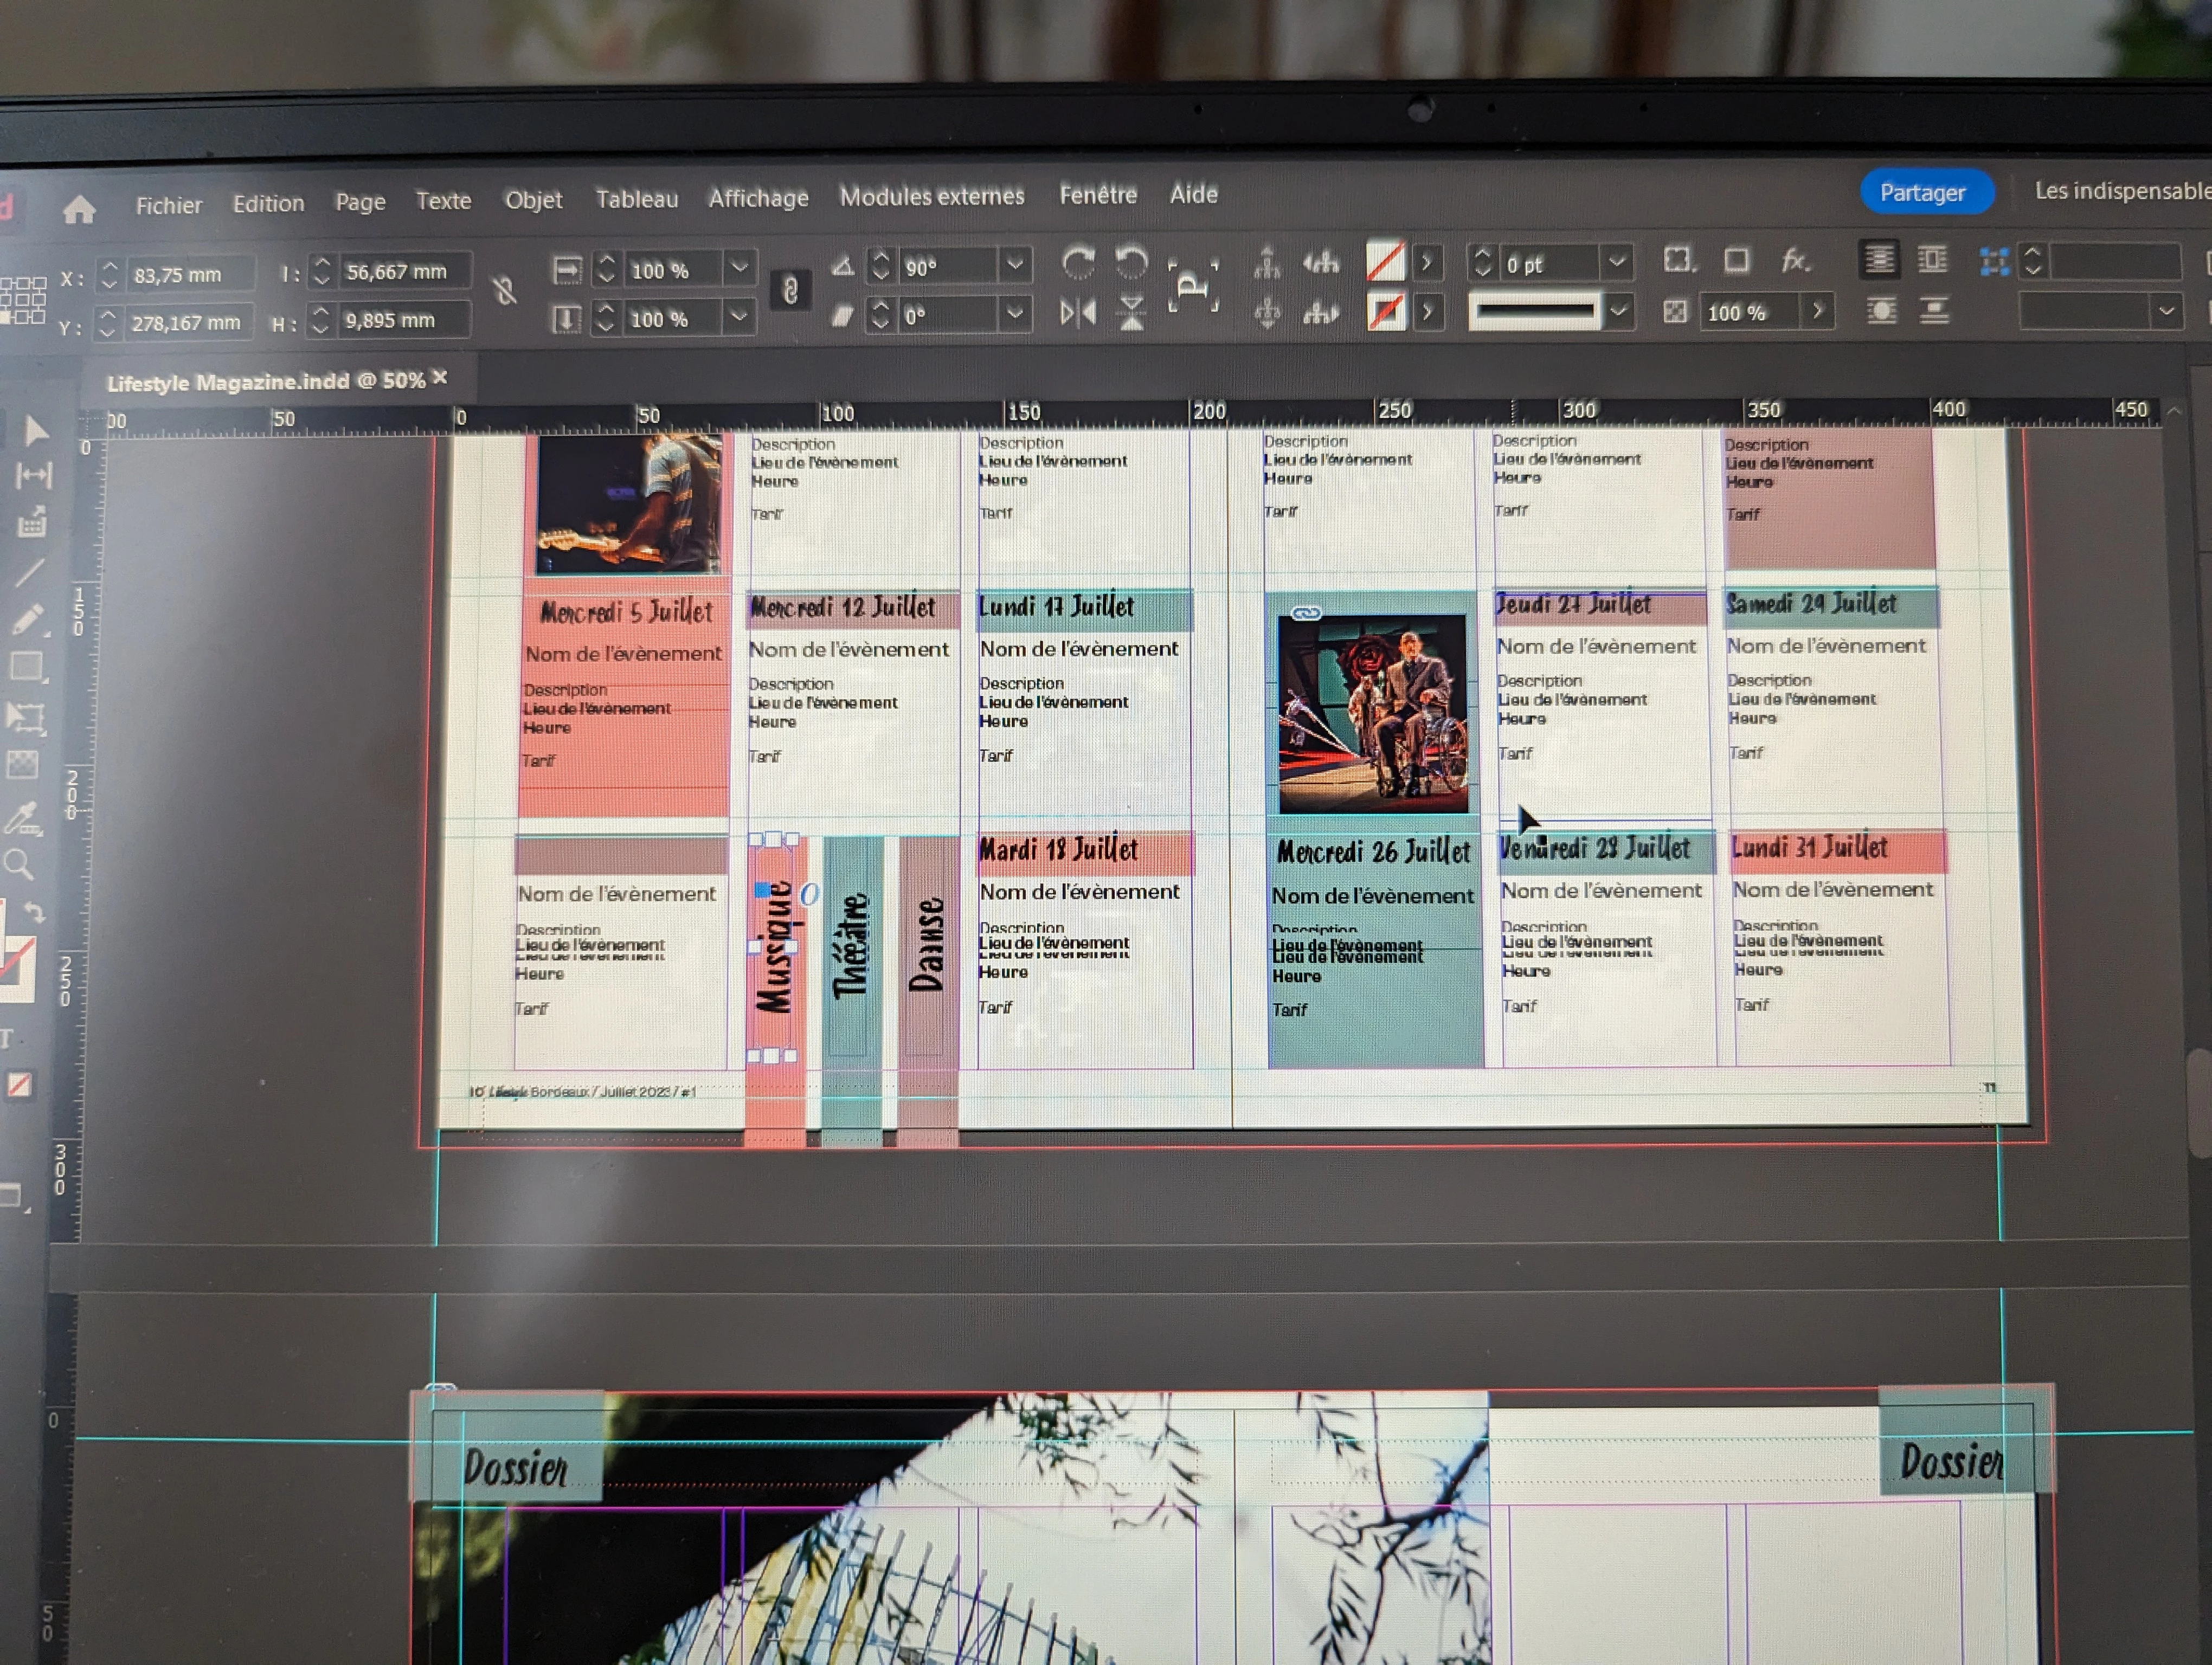Open the fx effects button
The height and width of the screenshot is (1665, 2212).
[x=1795, y=261]
